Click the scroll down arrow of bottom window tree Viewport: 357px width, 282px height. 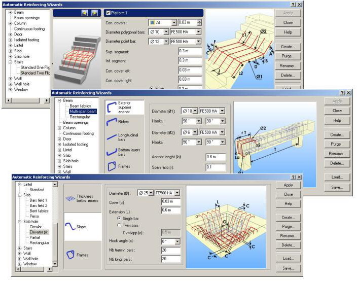[x=55, y=264]
